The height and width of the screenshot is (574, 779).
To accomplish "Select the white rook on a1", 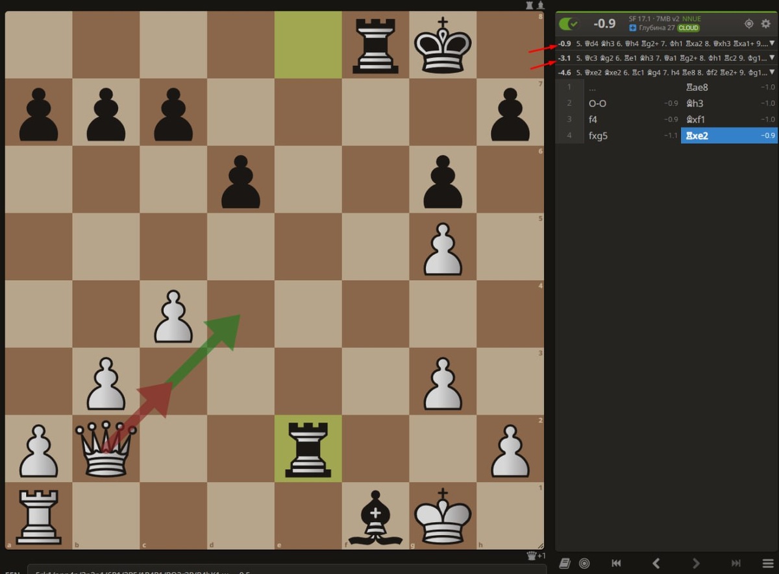I will [x=38, y=516].
